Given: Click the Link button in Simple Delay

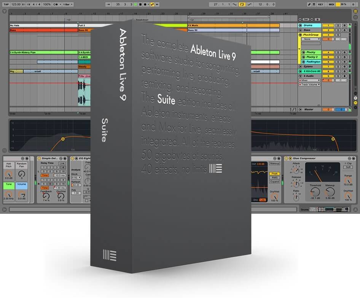Looking at the screenshot, I should pos(62,163).
